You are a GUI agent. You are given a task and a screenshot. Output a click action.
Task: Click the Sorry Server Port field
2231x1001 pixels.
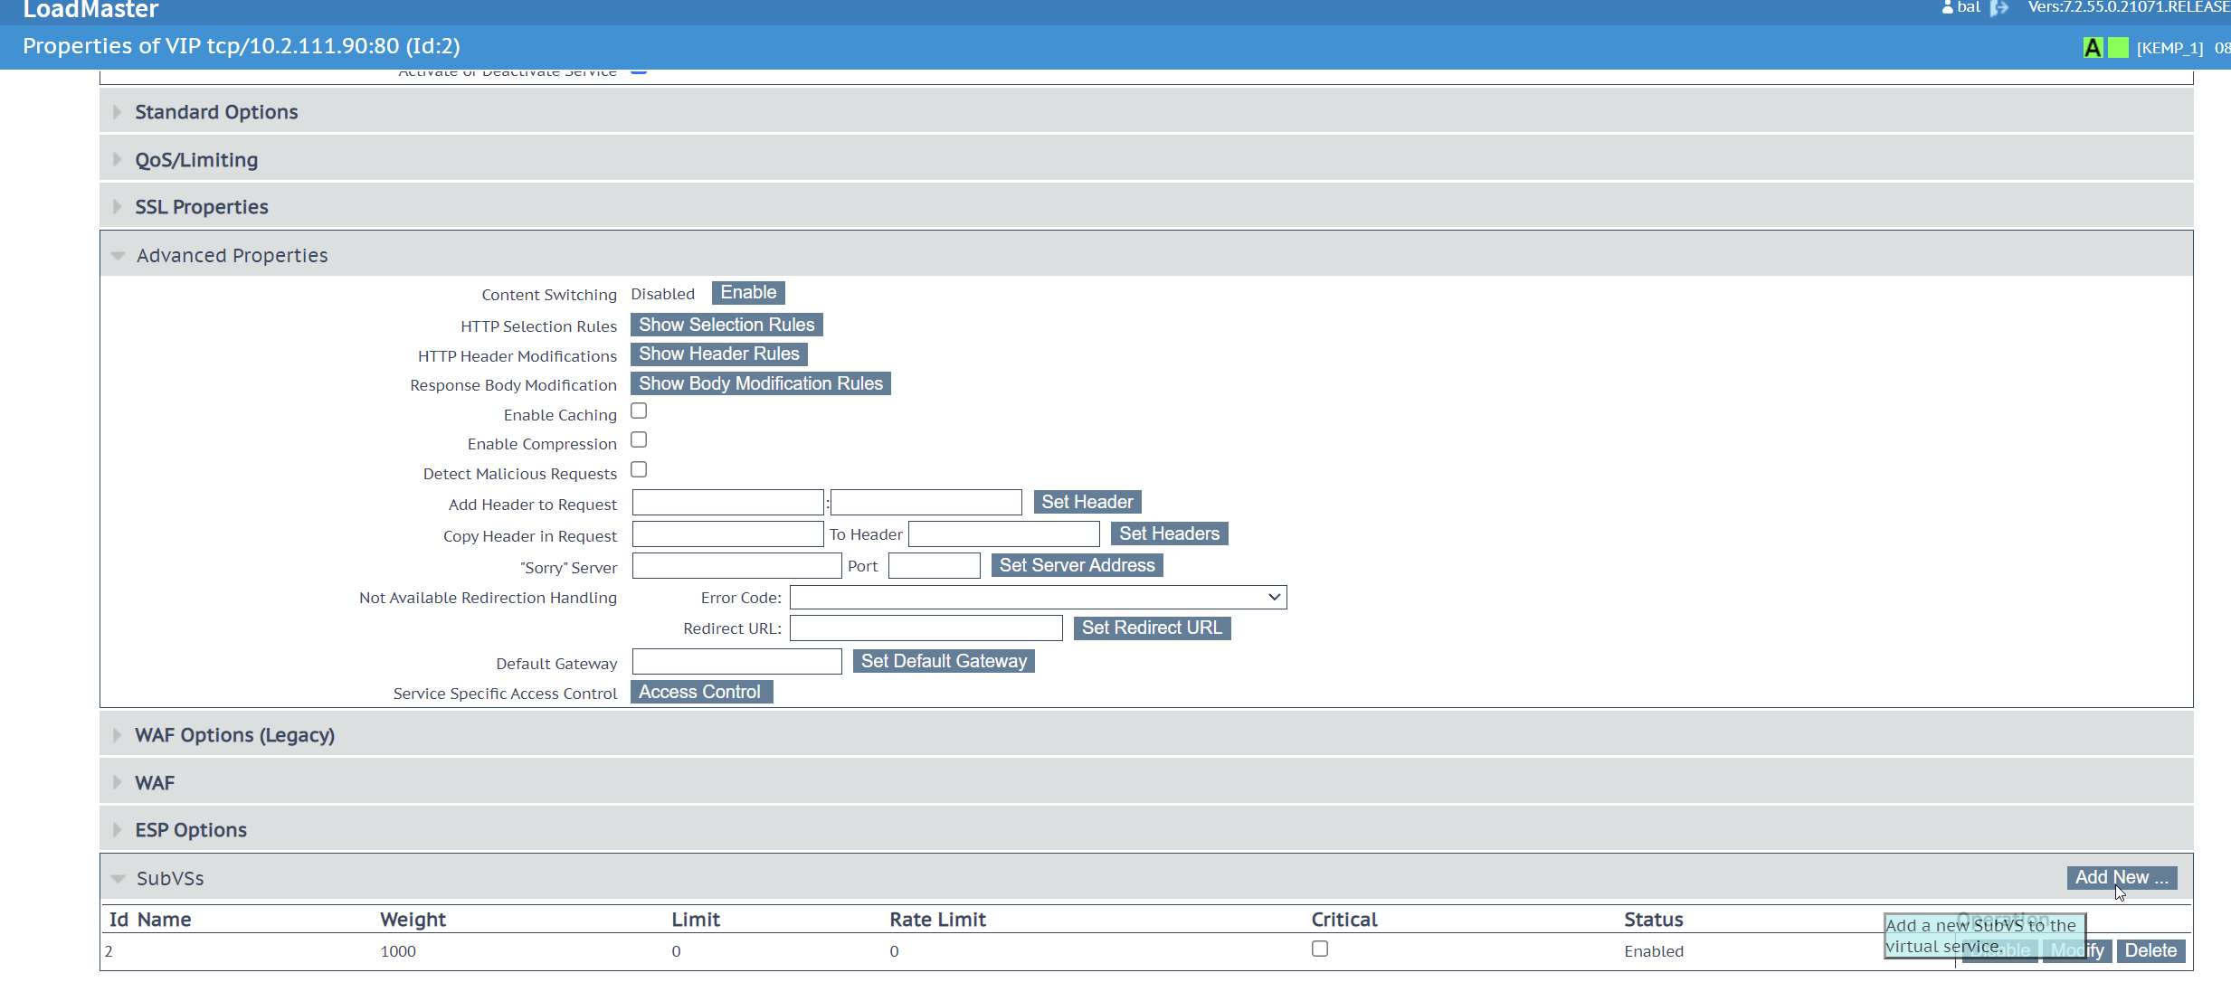[935, 565]
